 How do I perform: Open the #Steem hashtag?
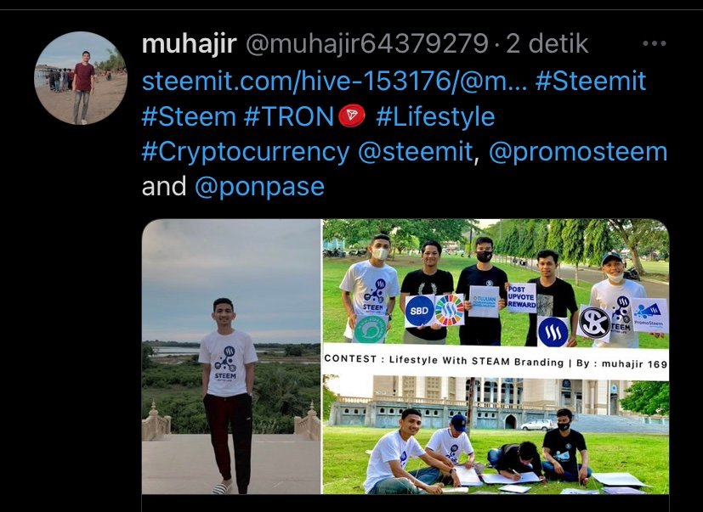point(189,116)
